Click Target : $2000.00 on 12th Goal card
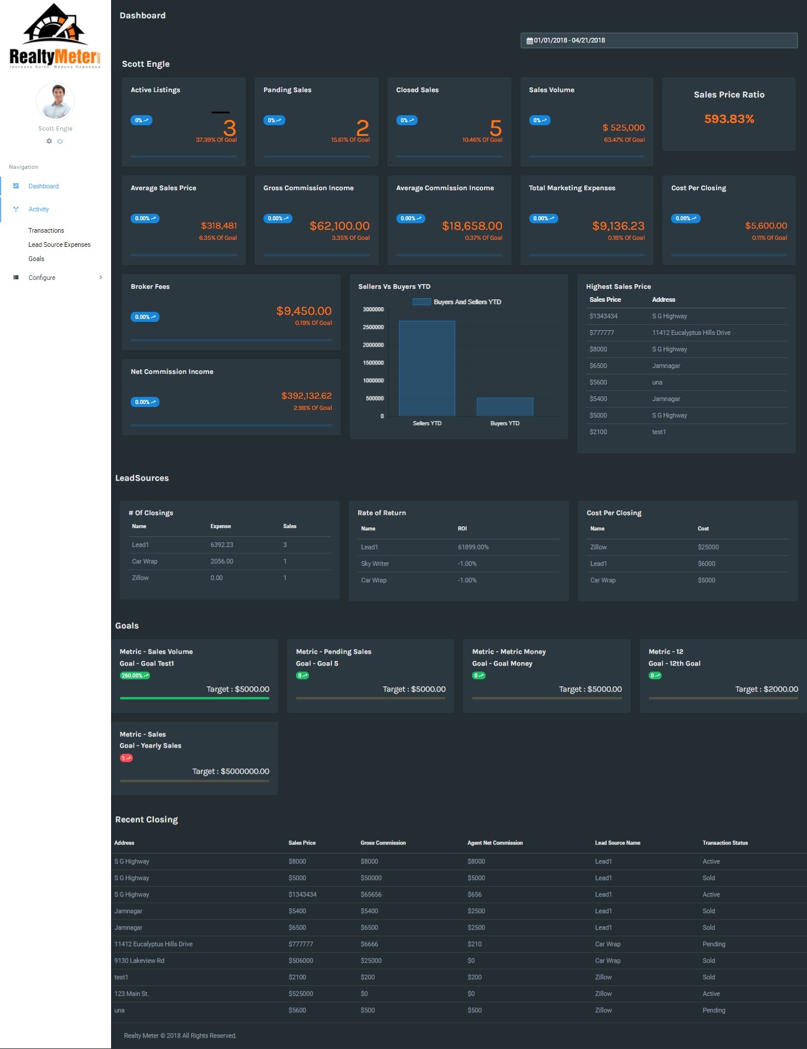This screenshot has width=807, height=1049. [766, 689]
